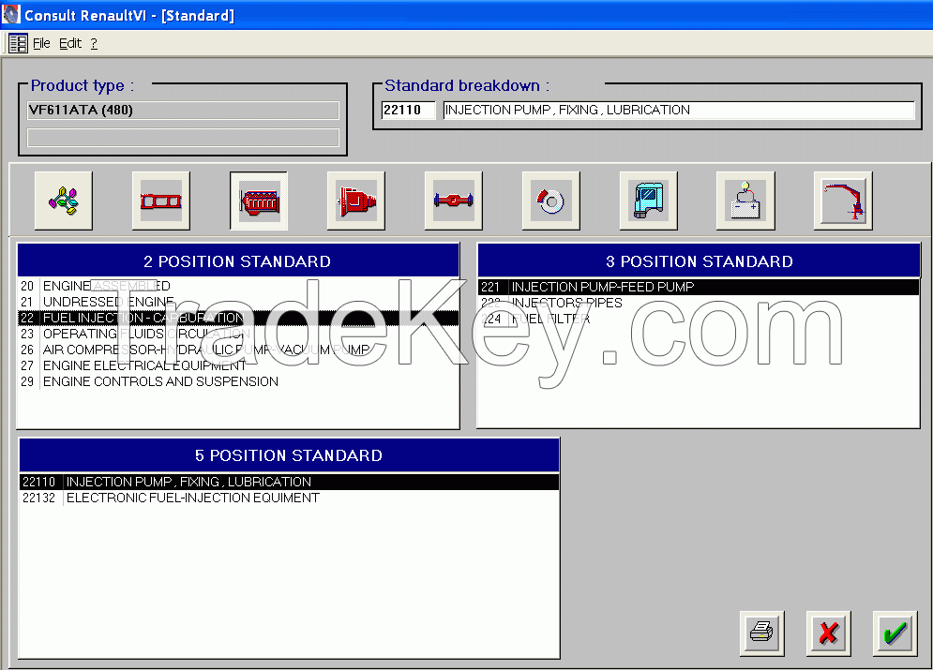Click the printer icon button
Screen dimensions: 933x670
pos(761,633)
